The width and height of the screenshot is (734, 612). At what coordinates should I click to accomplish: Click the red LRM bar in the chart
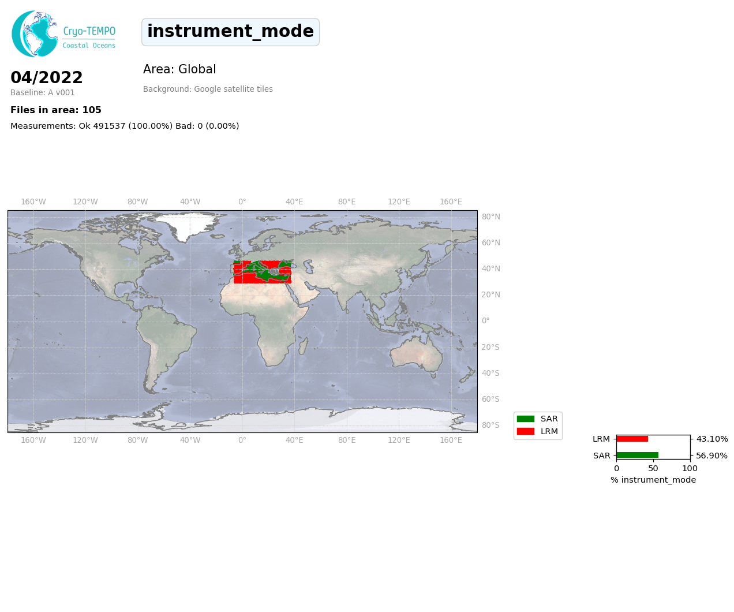click(x=632, y=439)
